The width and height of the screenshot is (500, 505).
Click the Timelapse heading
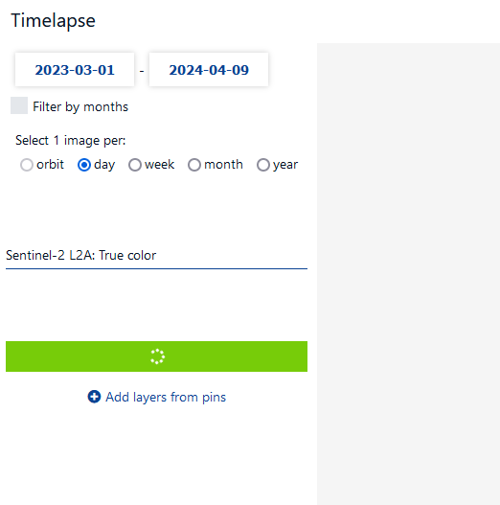point(53,21)
